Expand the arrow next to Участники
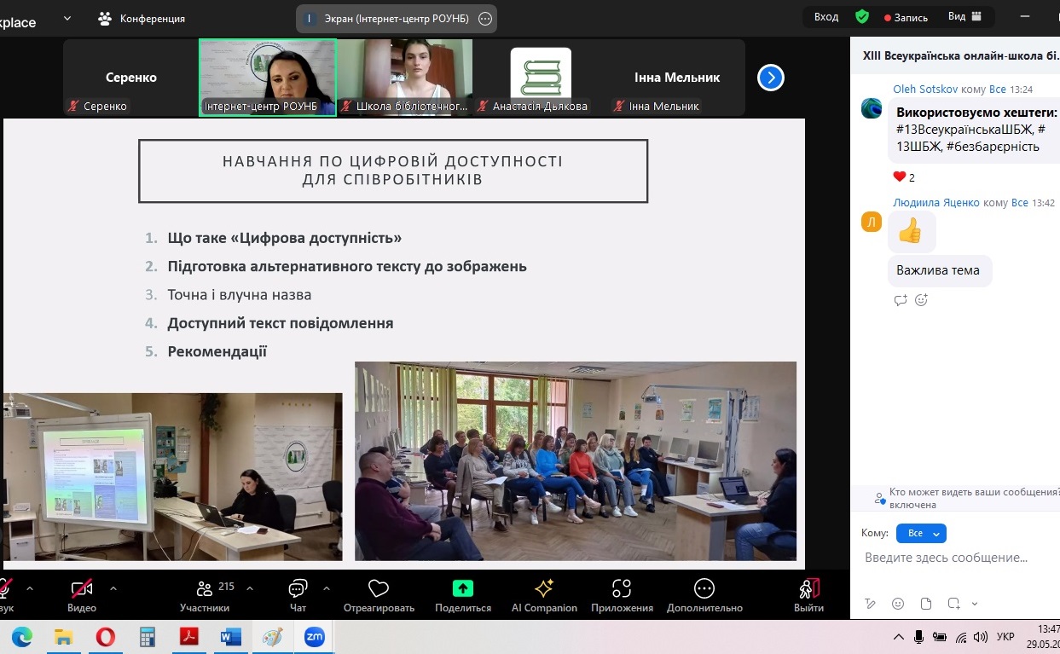The width and height of the screenshot is (1060, 654). 250,587
